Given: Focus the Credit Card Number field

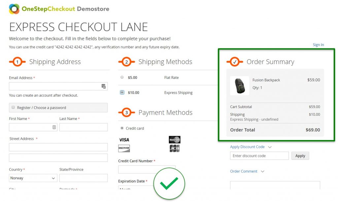Looking at the screenshot, I should click(x=147, y=169).
